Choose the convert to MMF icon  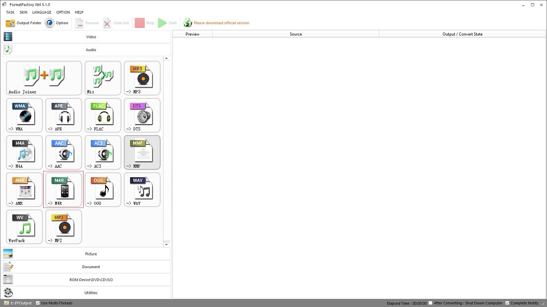point(142,152)
